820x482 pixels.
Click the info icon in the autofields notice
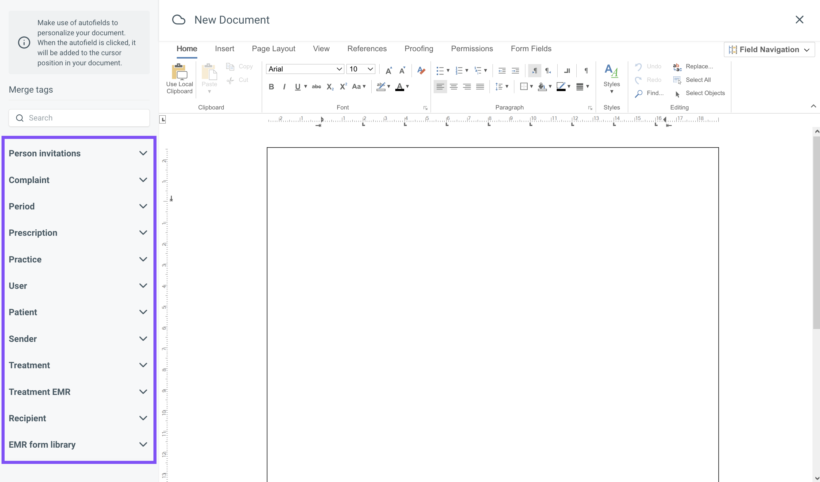tap(24, 43)
